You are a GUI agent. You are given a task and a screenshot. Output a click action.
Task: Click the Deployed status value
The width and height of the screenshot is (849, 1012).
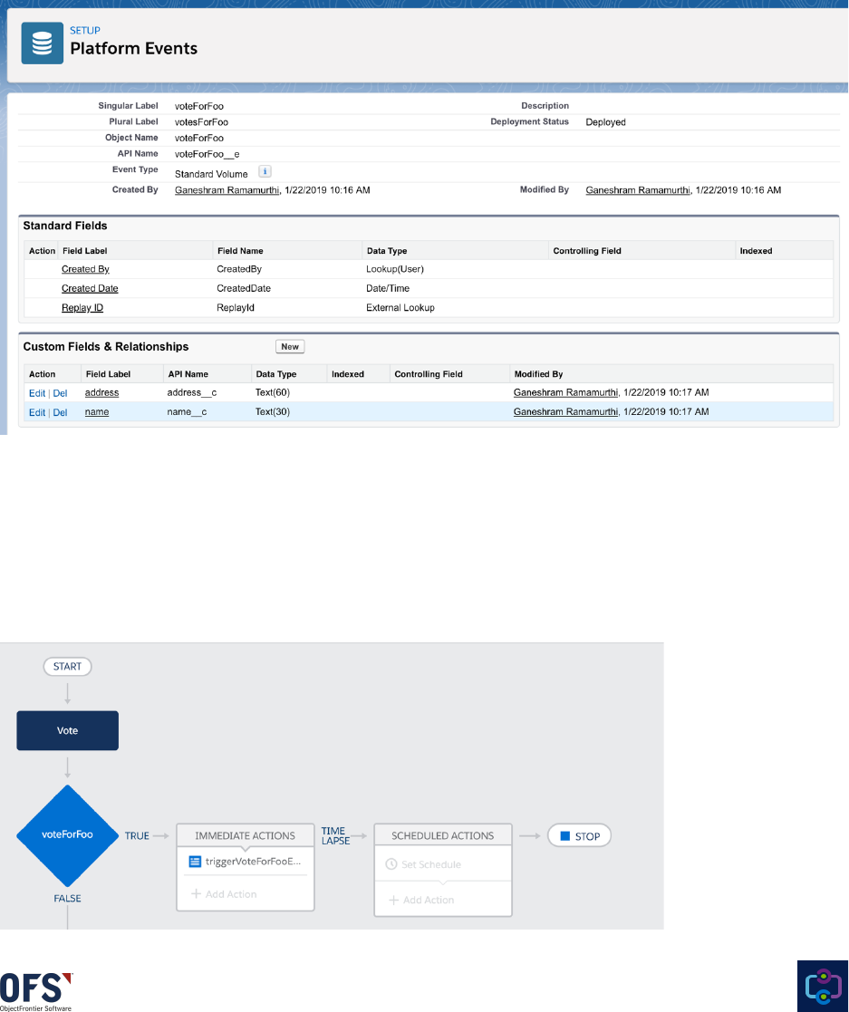click(605, 122)
